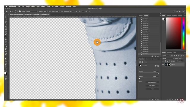
Task: Open the Layer menu
Action: tap(33, 7)
